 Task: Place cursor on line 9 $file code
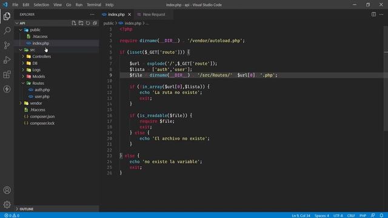click(204, 75)
